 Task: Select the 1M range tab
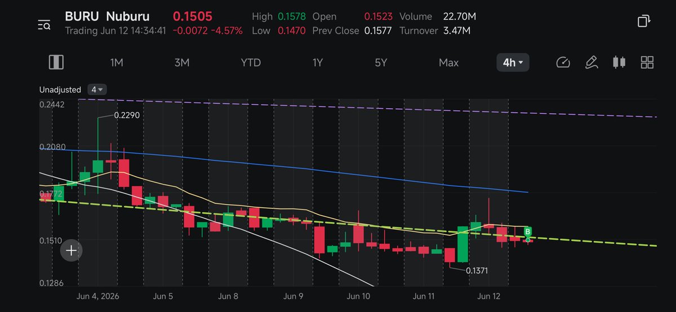tap(117, 63)
